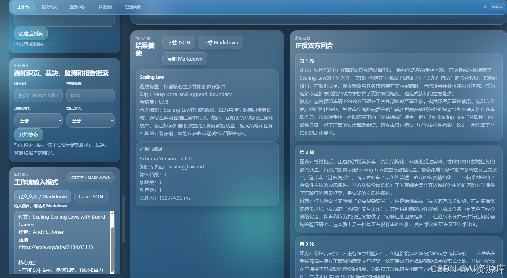Click the 创建监测源 button
Image resolution: width=507 pixels, height=278 pixels.
pyautogui.click(x=31, y=34)
